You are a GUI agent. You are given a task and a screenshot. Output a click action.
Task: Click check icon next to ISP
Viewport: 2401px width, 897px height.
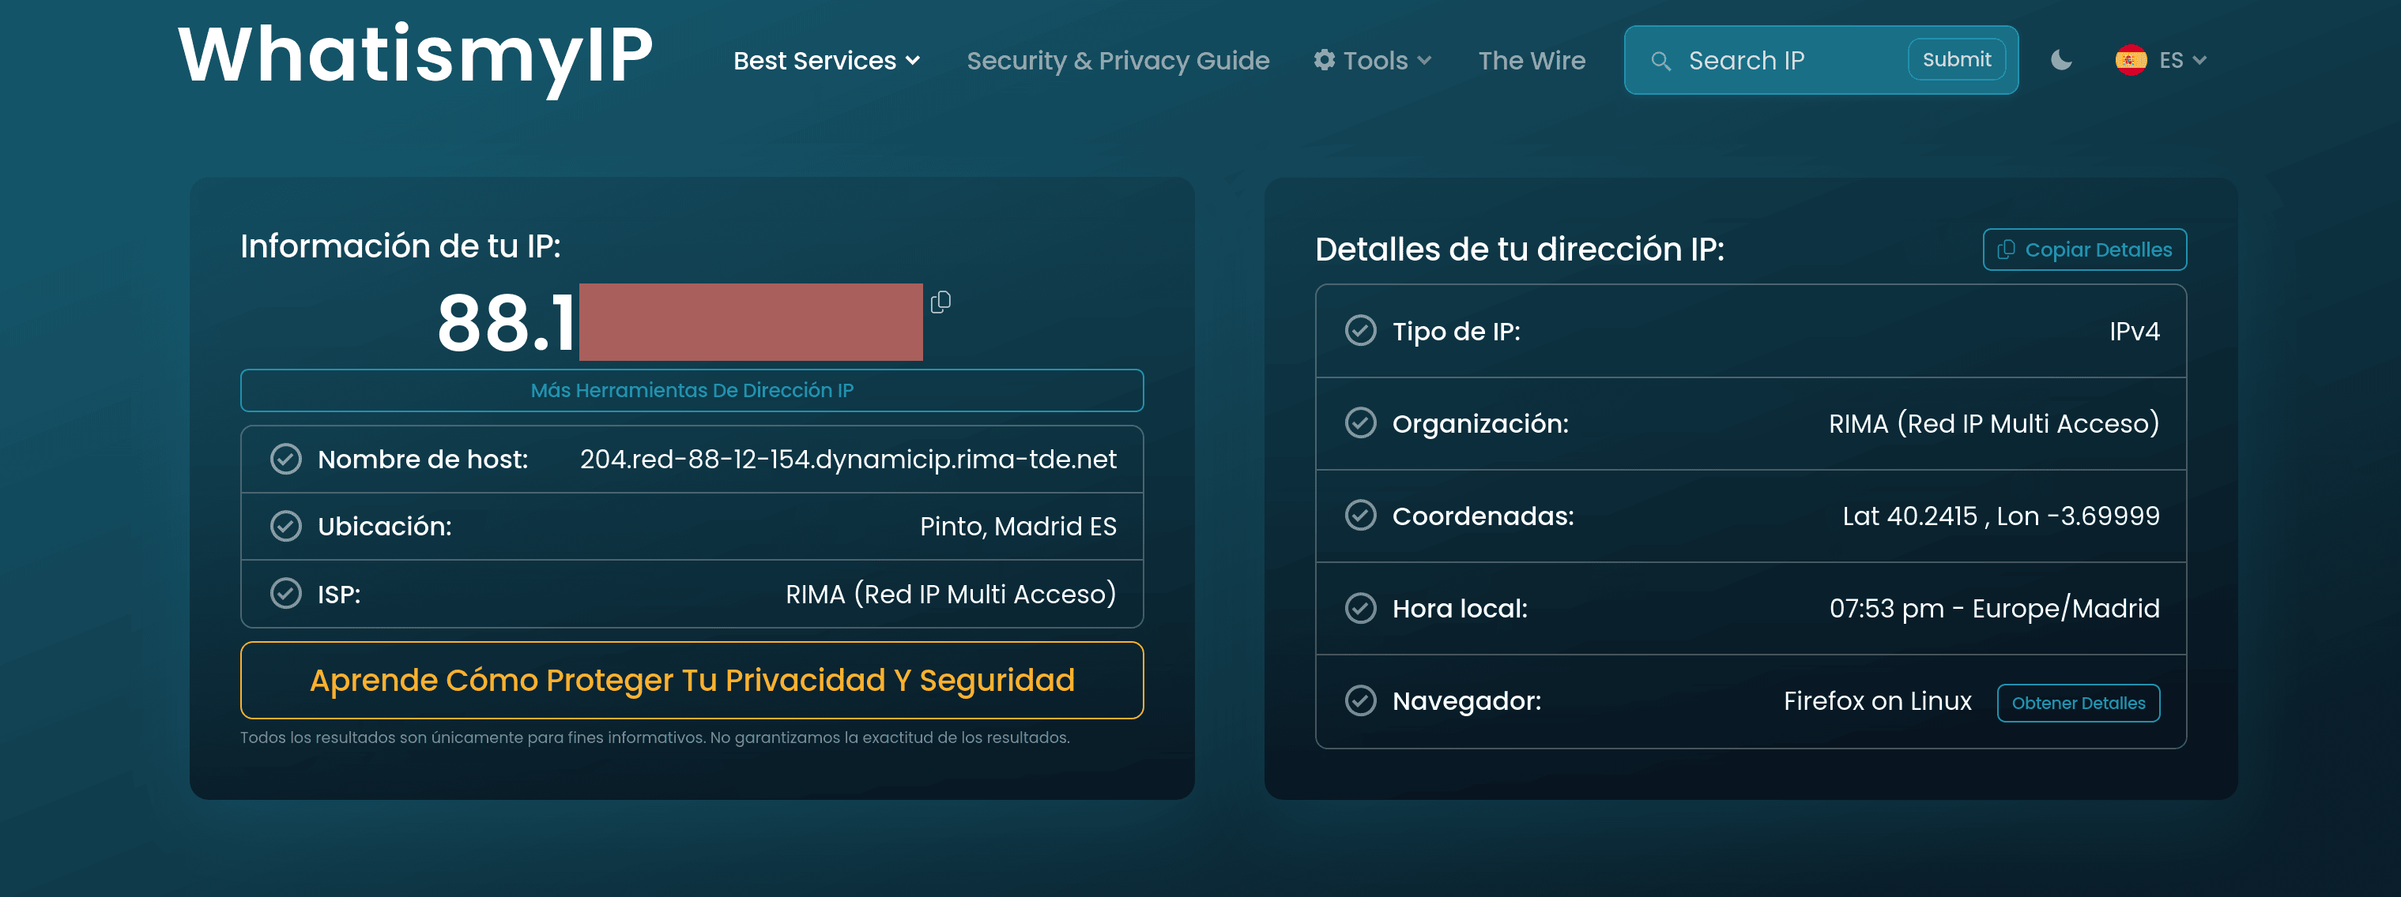tap(285, 593)
